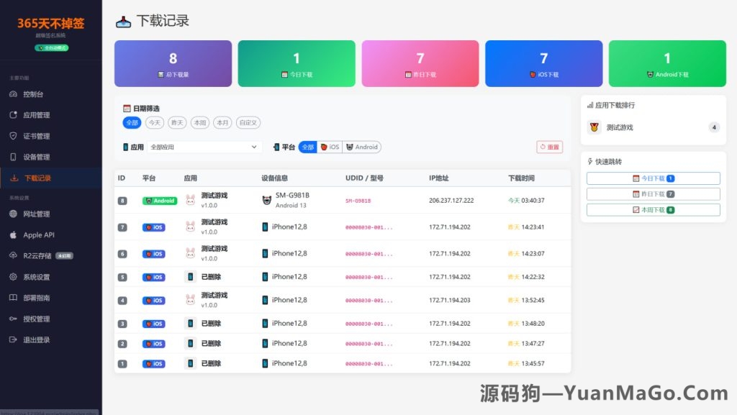Select the 今天 date filter chip

click(154, 122)
